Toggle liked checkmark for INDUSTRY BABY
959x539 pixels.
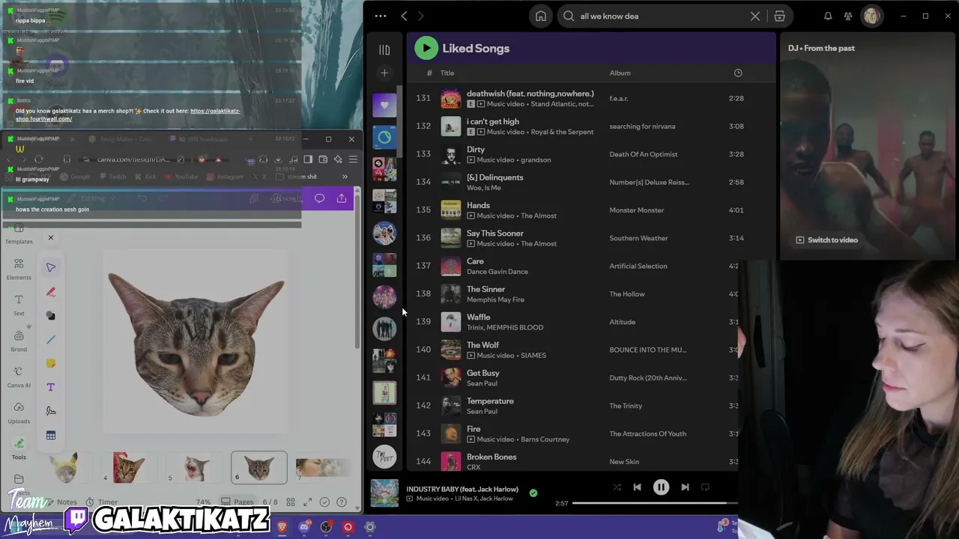pyautogui.click(x=533, y=493)
